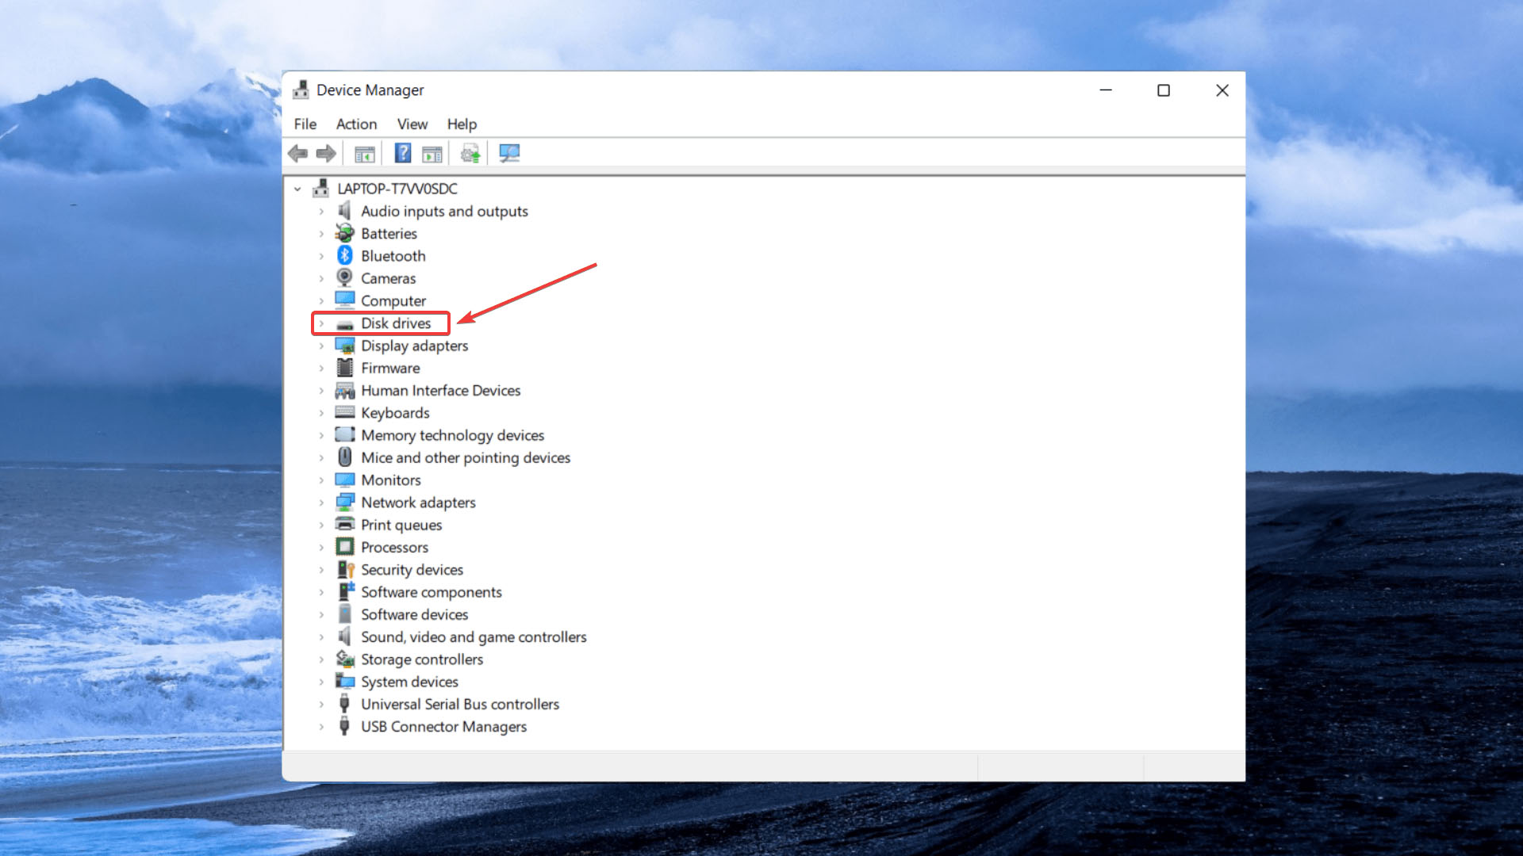This screenshot has height=856, width=1523.
Task: Toggle Universal Serial Bus controllers node
Action: click(x=321, y=703)
